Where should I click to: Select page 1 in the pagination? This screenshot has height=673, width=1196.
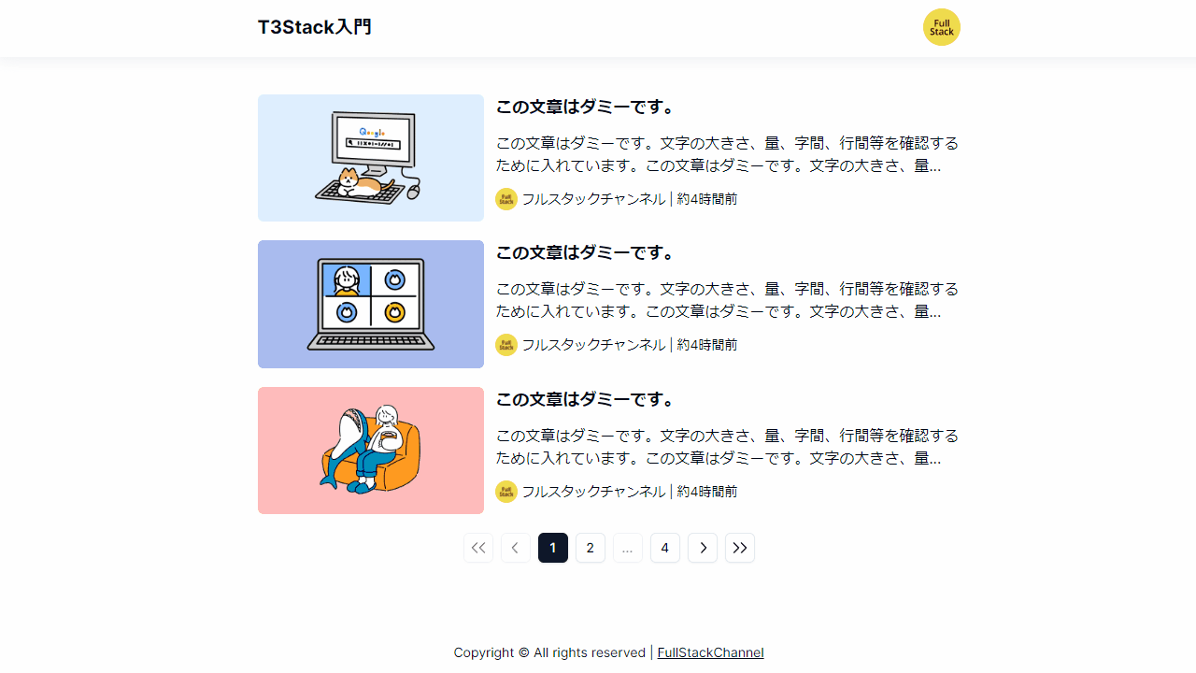(x=553, y=548)
